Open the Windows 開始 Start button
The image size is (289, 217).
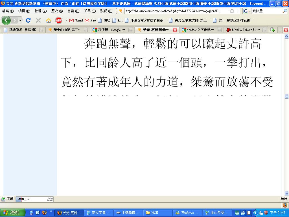point(12,213)
